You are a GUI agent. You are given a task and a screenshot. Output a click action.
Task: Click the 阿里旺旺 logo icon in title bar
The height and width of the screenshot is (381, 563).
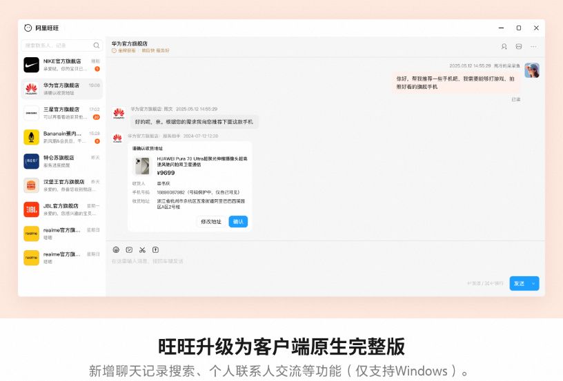pos(28,28)
